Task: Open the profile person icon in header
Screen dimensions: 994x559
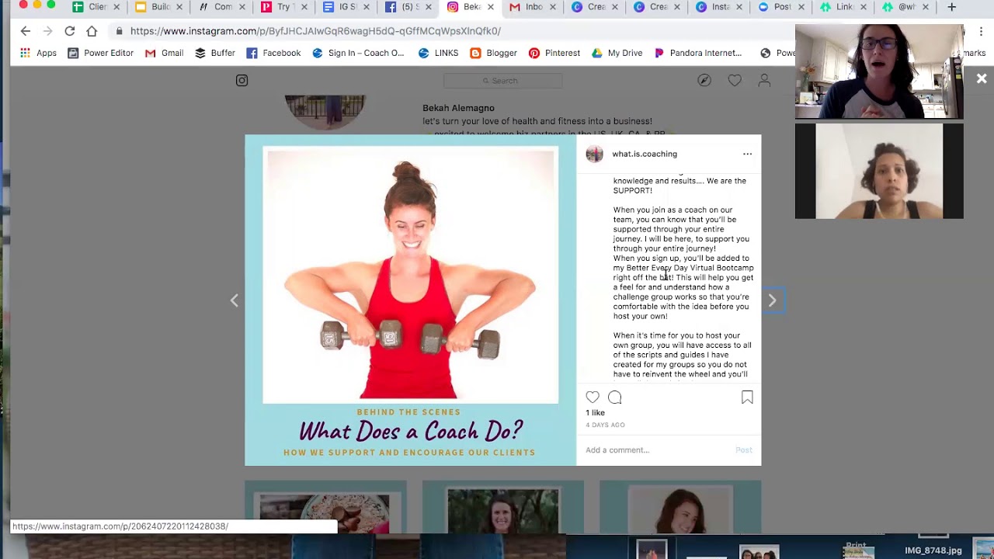Action: pyautogui.click(x=764, y=81)
